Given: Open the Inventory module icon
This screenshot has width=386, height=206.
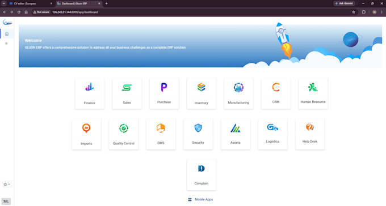Looking at the screenshot, I should [201, 87].
